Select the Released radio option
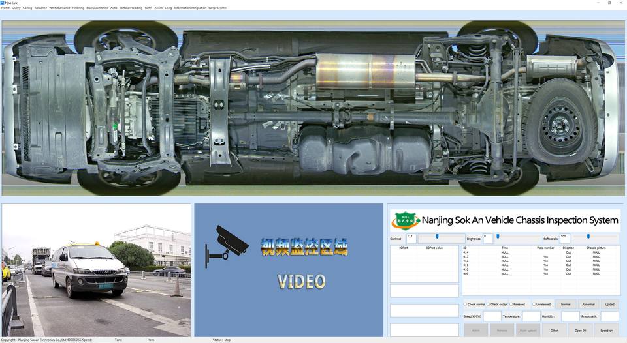Viewport: 627px width, 343px height. coord(517,305)
